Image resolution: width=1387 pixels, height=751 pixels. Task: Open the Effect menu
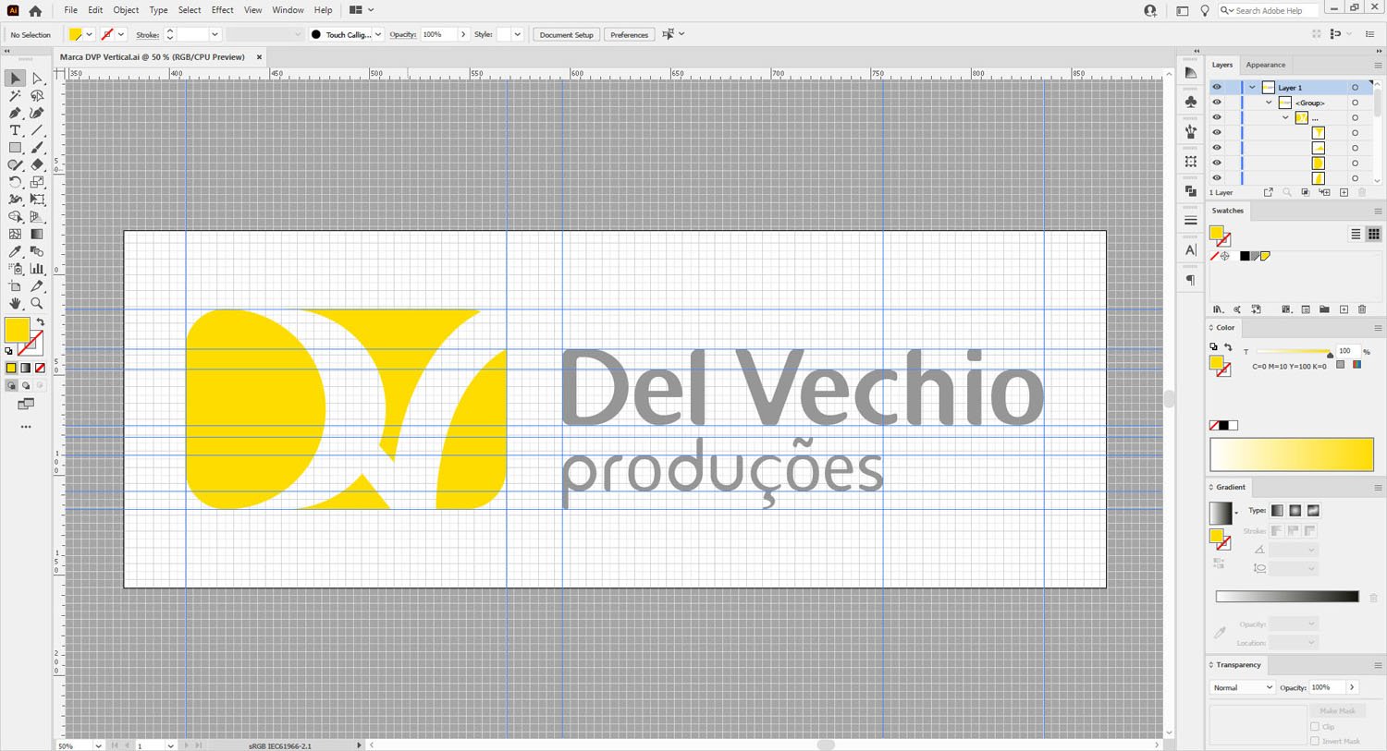tap(222, 10)
